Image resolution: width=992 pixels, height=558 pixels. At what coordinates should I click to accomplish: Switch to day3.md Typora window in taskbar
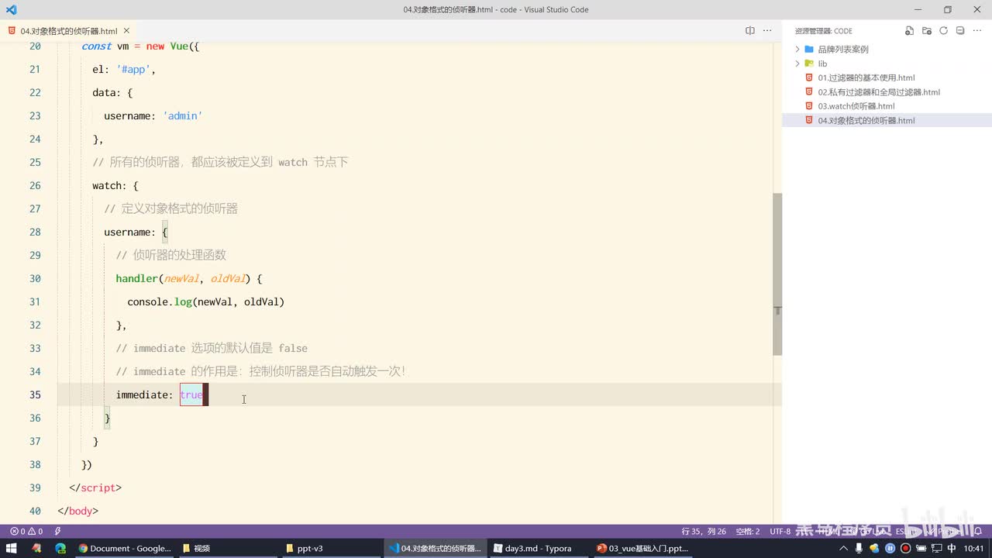(538, 548)
